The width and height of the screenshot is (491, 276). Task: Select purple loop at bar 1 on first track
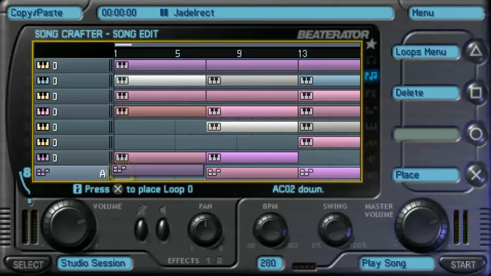(x=160, y=65)
